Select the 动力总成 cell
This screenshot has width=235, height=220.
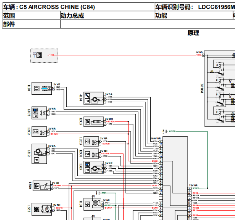click(x=107, y=16)
